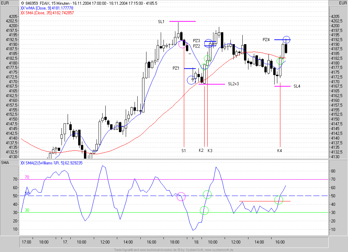The image size is (348, 252).
Task: Click the SL1 annotation label
Action: pos(161,22)
